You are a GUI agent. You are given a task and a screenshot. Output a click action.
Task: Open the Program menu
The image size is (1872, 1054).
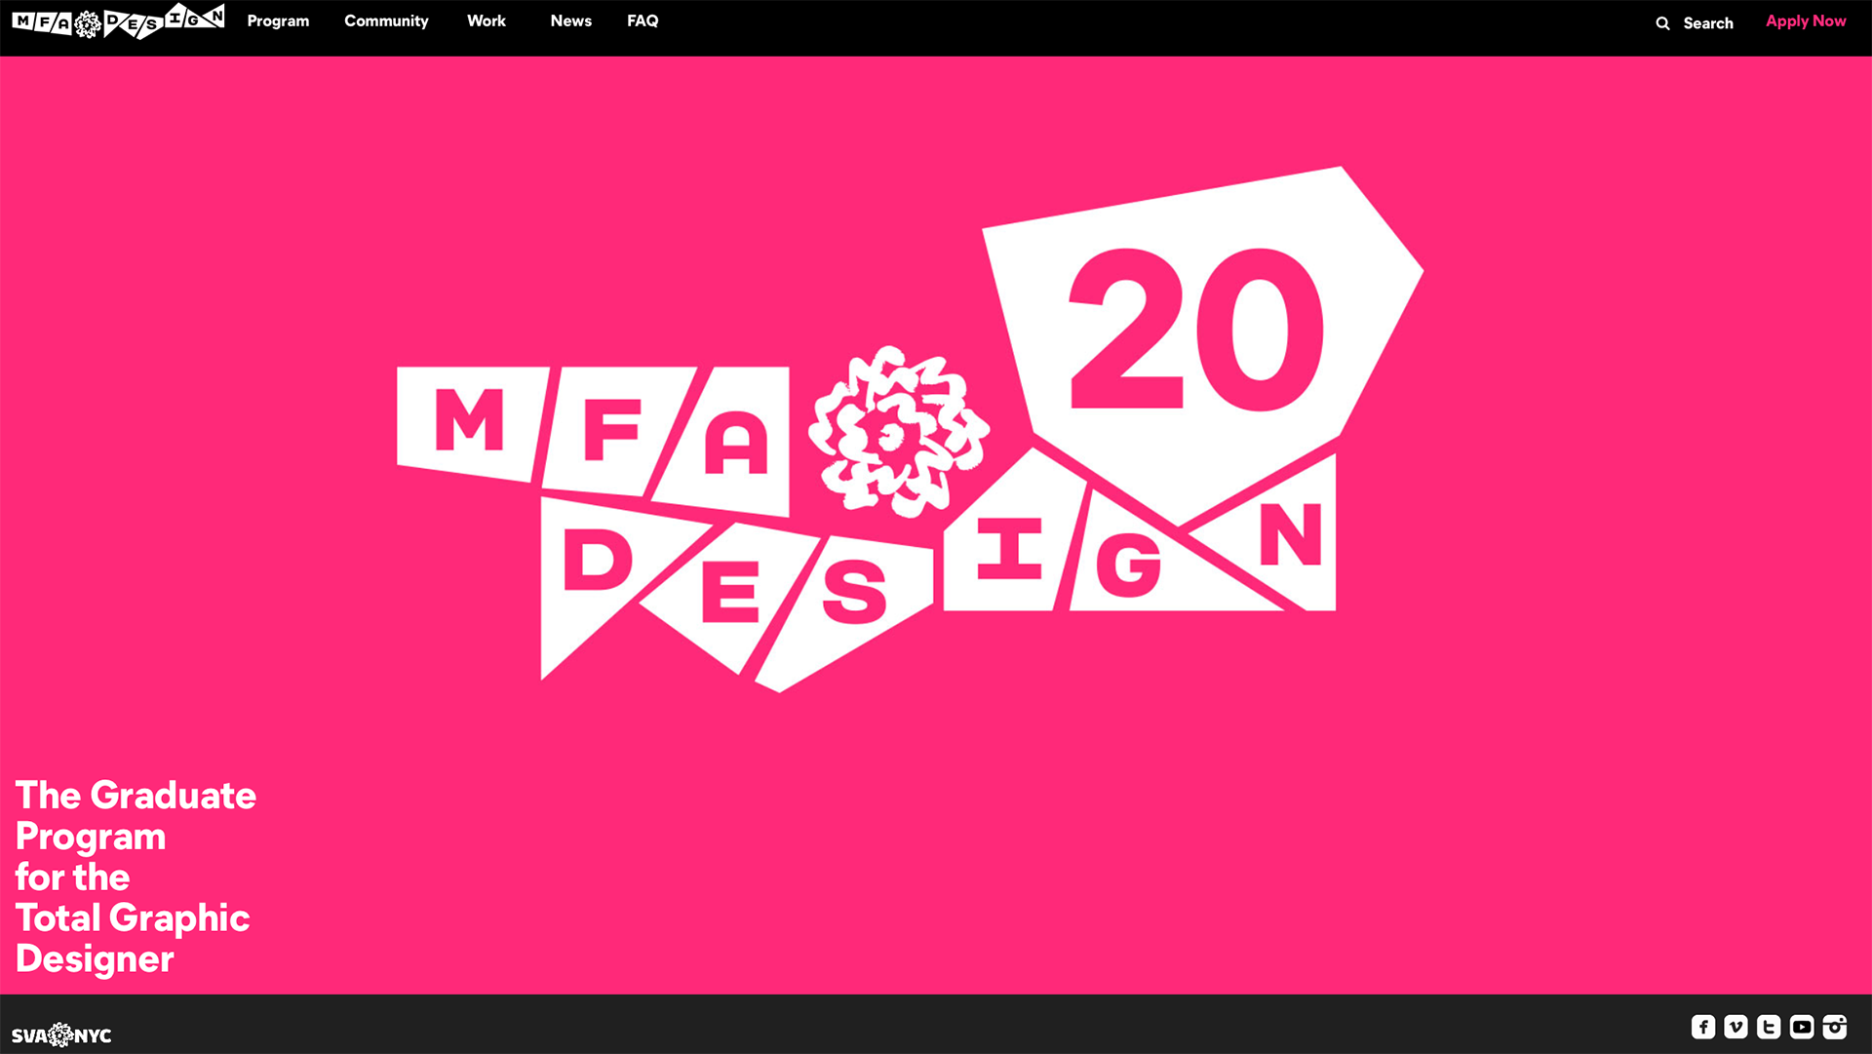point(278,21)
